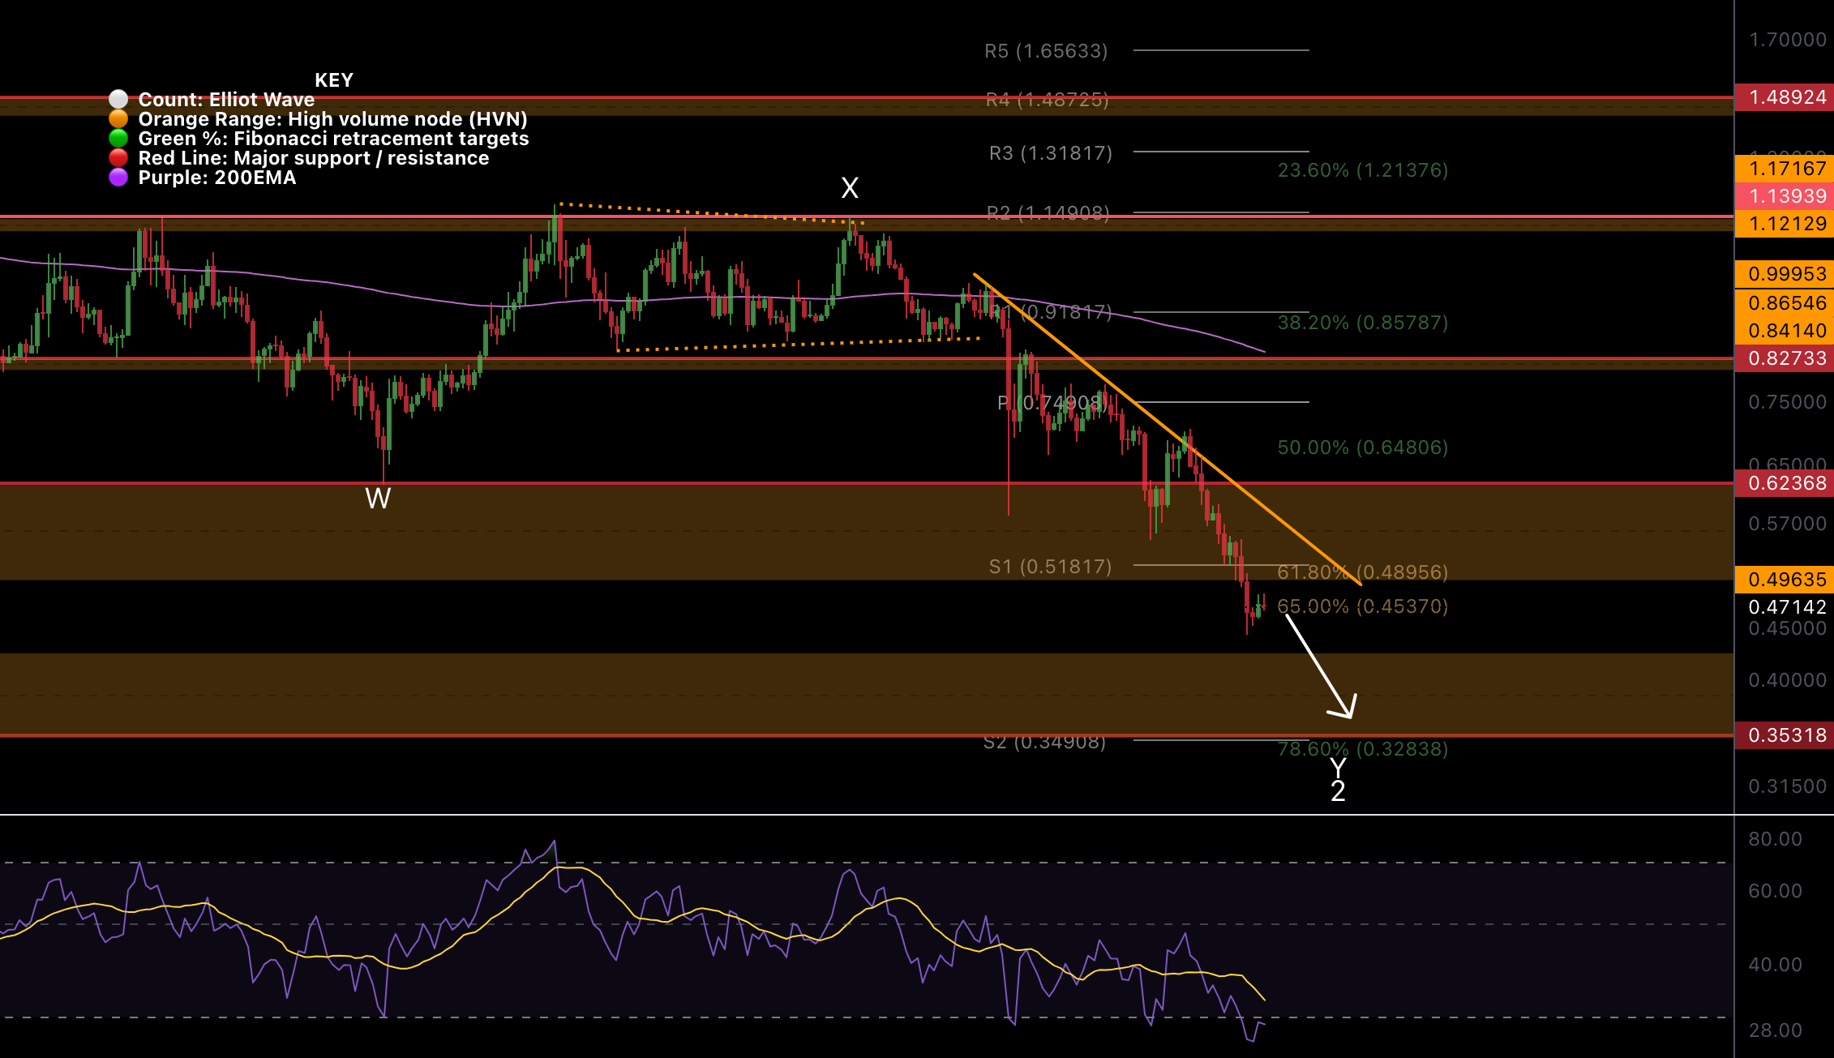Select the X wave label
The width and height of the screenshot is (1834, 1058).
pyautogui.click(x=849, y=188)
